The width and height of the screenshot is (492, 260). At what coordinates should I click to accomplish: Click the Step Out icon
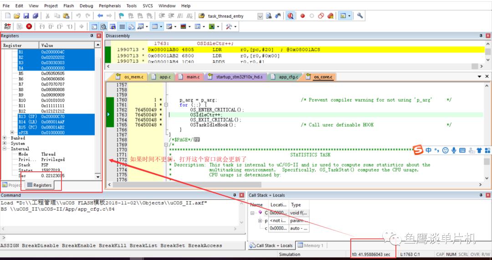coord(60,27)
